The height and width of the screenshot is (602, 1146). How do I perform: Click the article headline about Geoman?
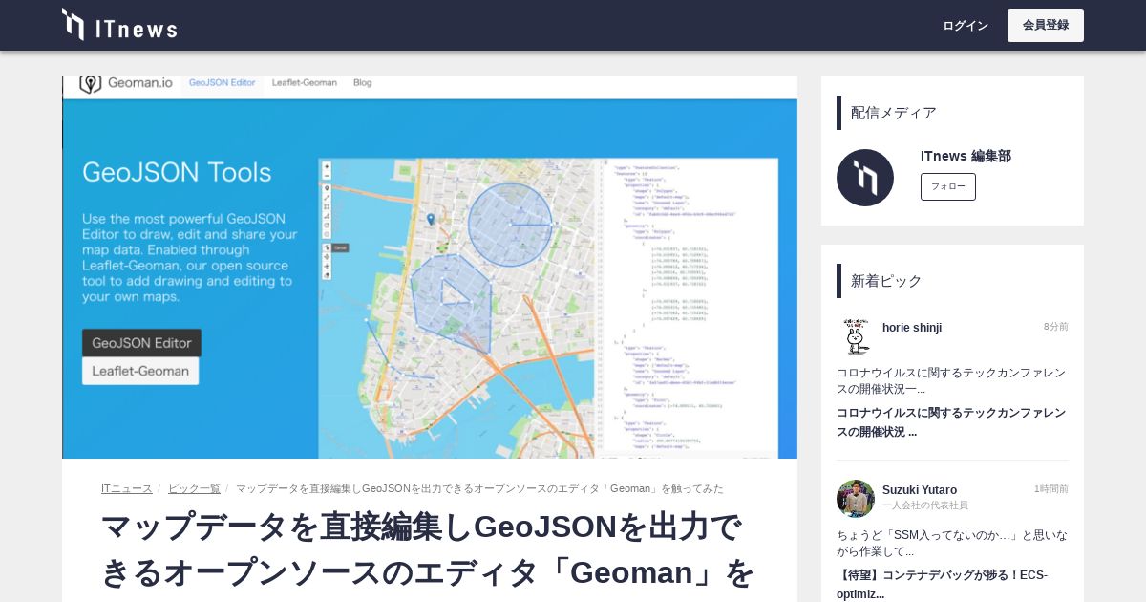pos(428,549)
